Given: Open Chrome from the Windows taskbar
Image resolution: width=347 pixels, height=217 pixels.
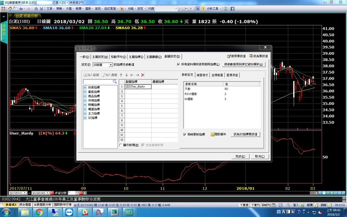Looking at the screenshot, I should [39, 212].
